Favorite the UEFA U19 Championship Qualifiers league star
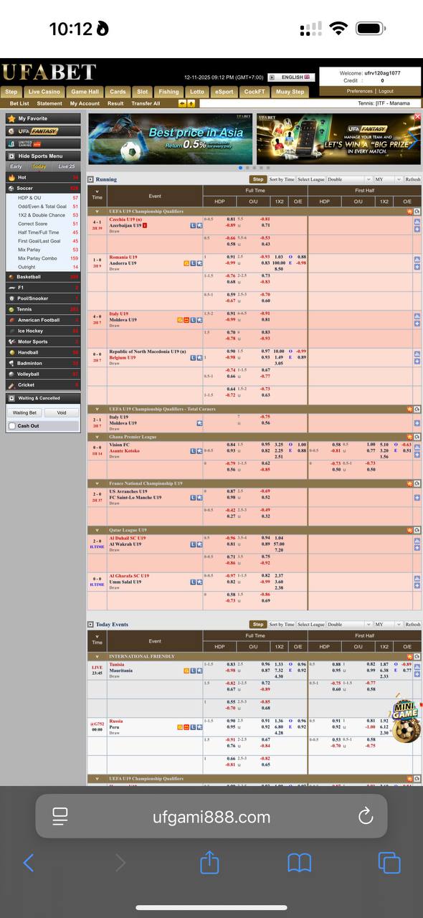The image size is (423, 918). (x=410, y=212)
